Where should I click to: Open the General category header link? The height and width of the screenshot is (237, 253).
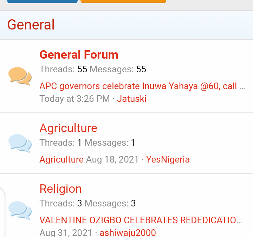click(31, 25)
